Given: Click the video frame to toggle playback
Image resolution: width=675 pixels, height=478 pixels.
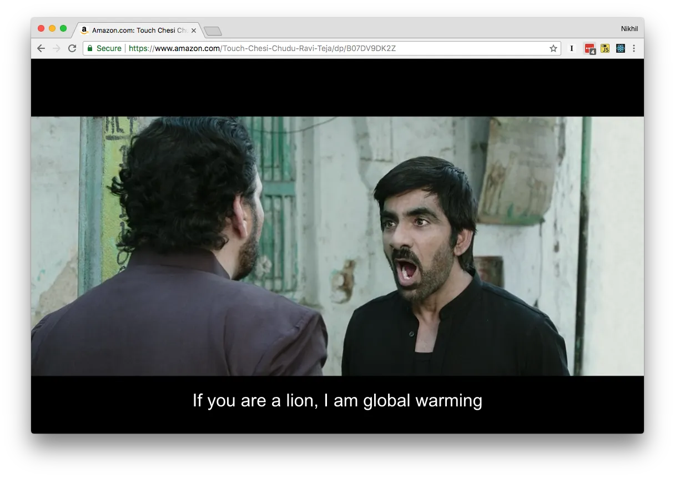Looking at the screenshot, I should [x=337, y=246].
